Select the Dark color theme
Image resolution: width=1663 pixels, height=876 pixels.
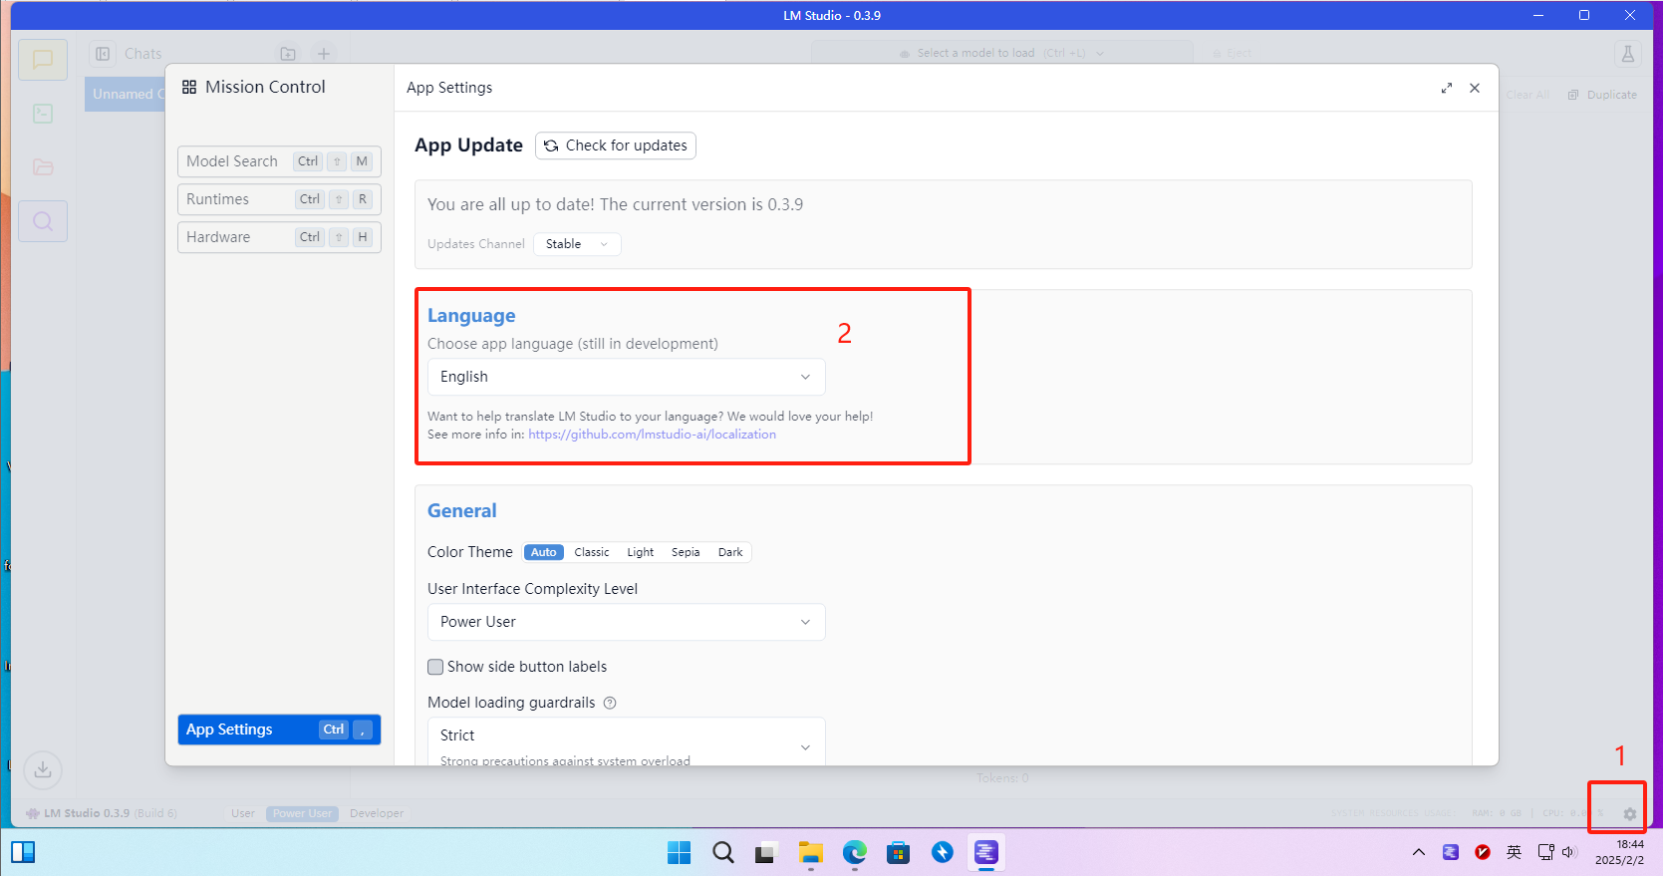tap(730, 552)
